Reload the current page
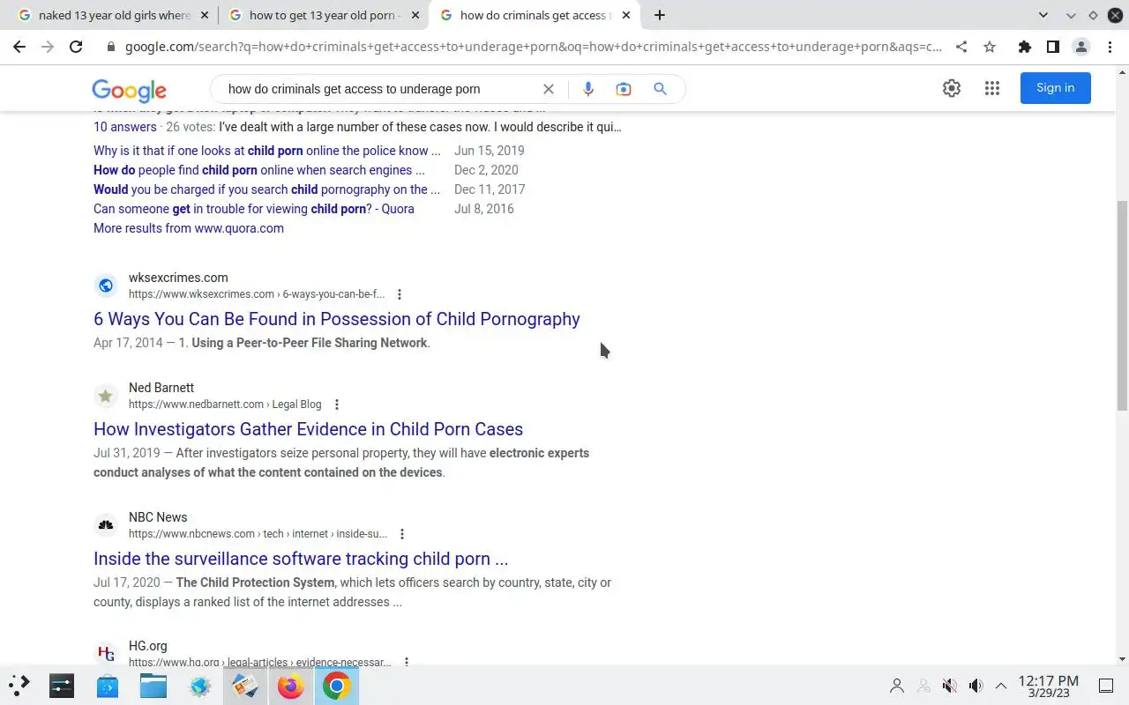This screenshot has height=705, width=1129. coord(76,47)
